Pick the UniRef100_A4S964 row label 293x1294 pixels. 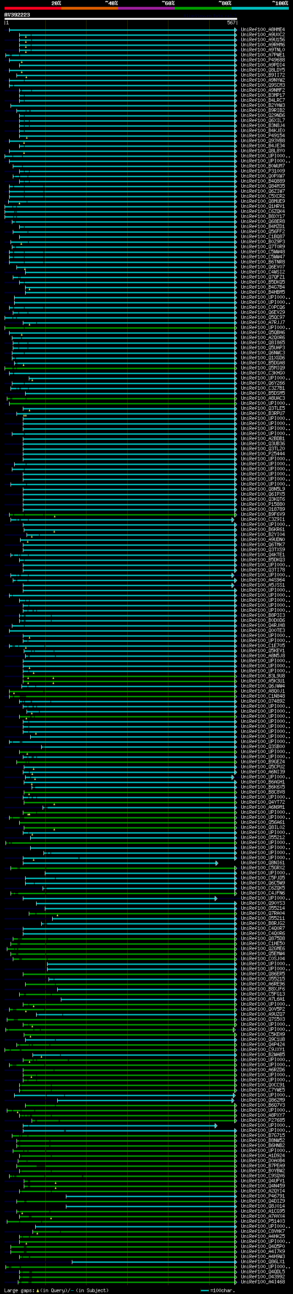coord(263,580)
